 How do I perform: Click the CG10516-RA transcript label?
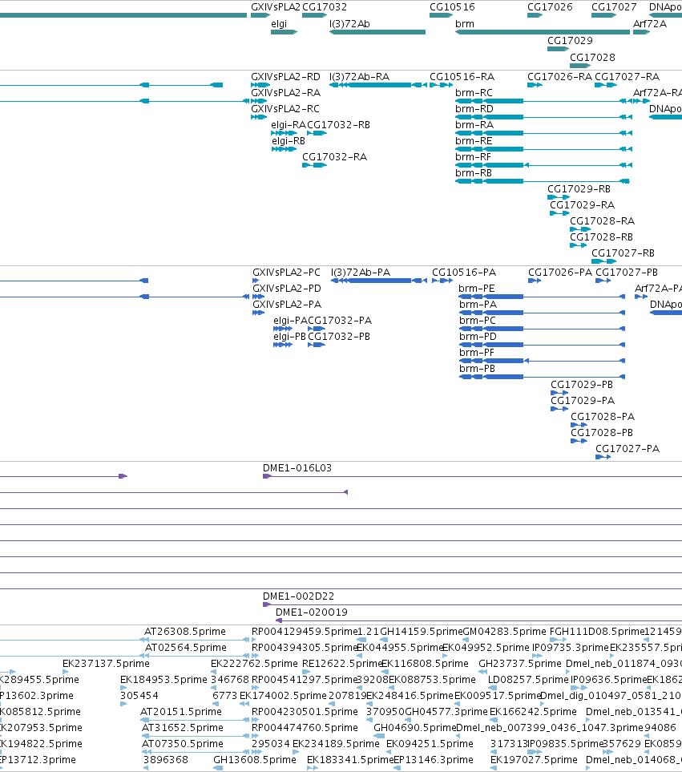(462, 77)
